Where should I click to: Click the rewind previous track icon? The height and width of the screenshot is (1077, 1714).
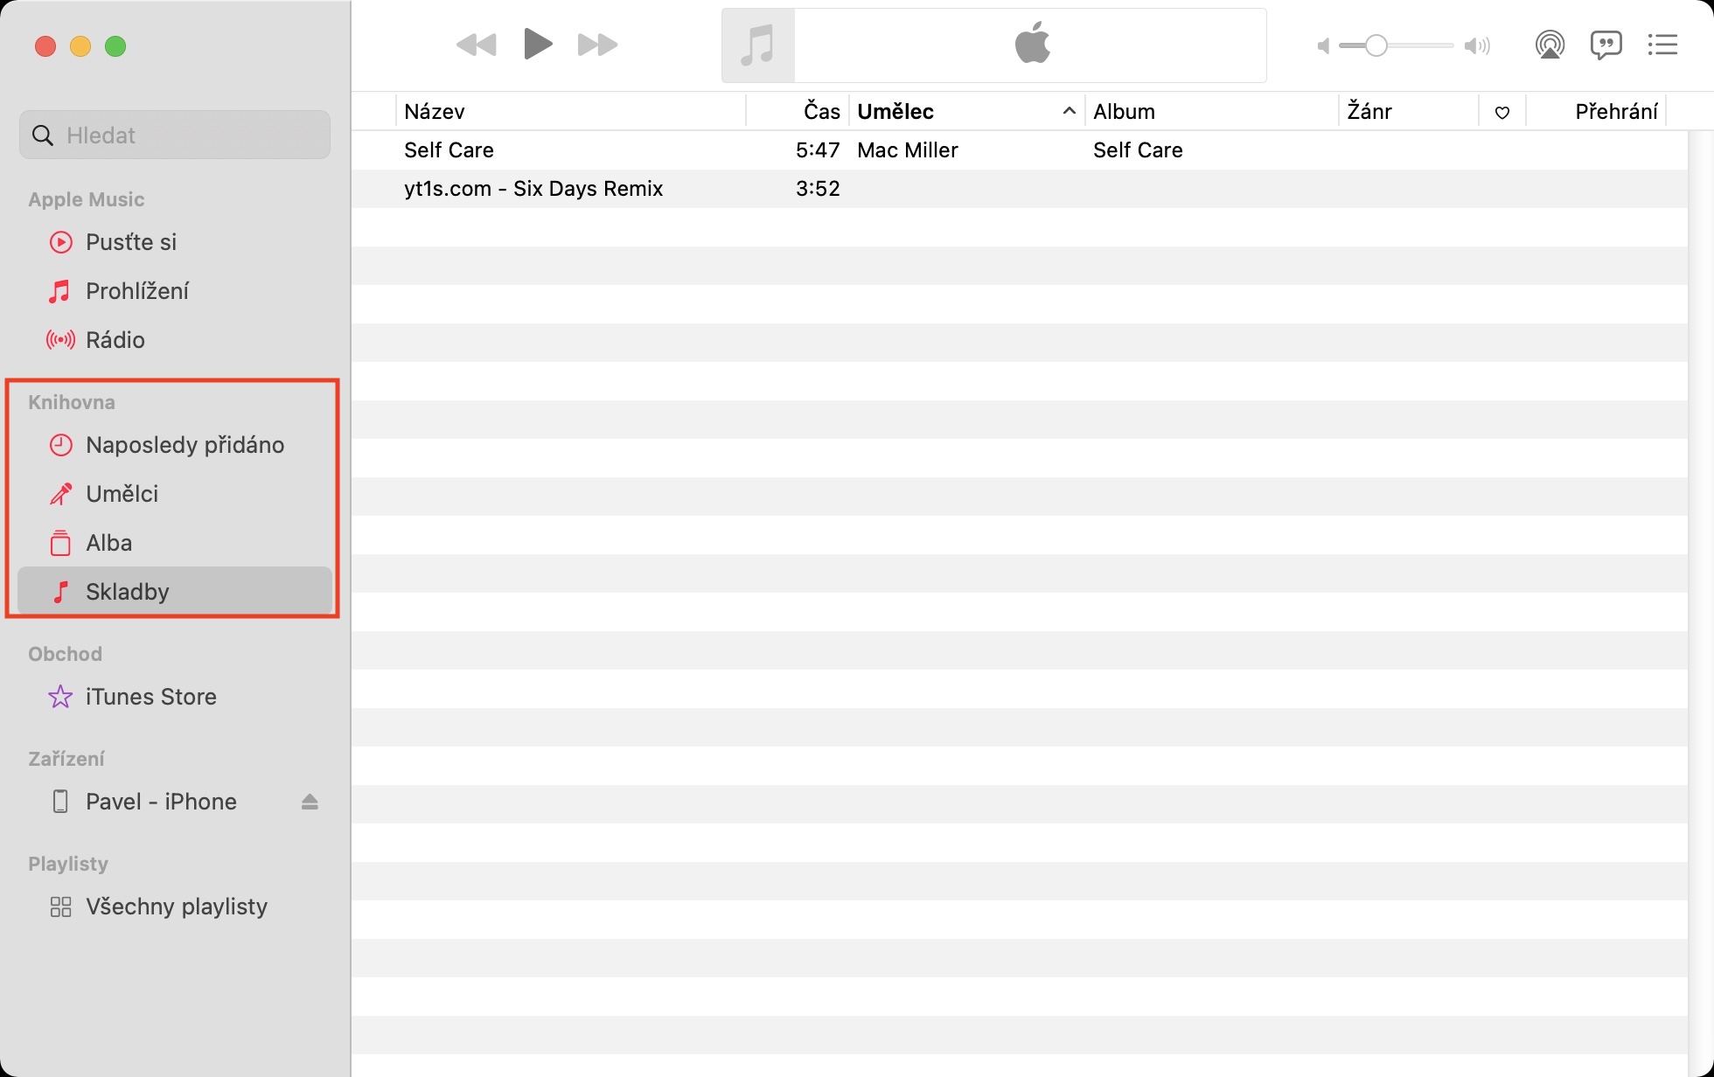click(477, 45)
